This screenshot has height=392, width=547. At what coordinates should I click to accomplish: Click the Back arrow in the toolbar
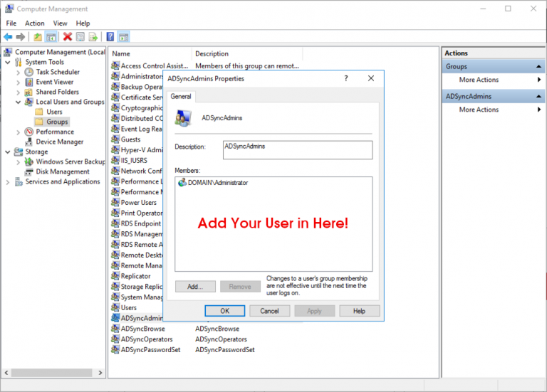8,37
